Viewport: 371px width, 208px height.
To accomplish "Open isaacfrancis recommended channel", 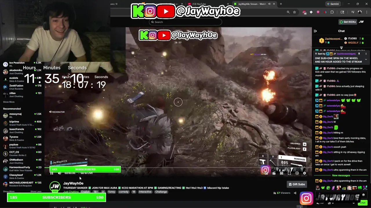I will click(x=22, y=131).
